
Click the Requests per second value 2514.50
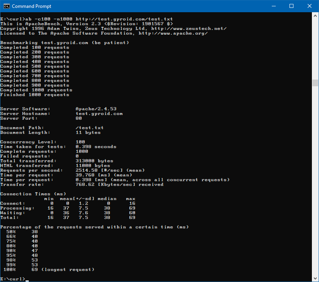click(x=87, y=170)
